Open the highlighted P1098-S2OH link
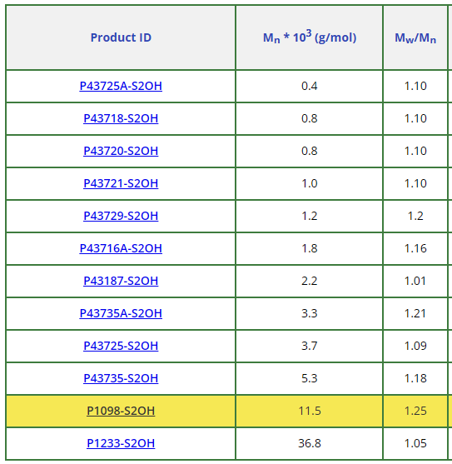 click(121, 412)
